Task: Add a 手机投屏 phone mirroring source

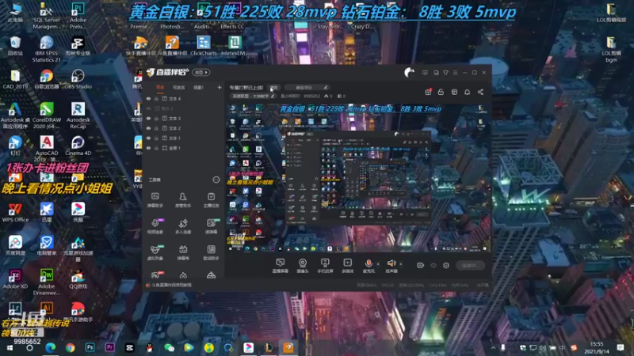Action: pos(325,266)
